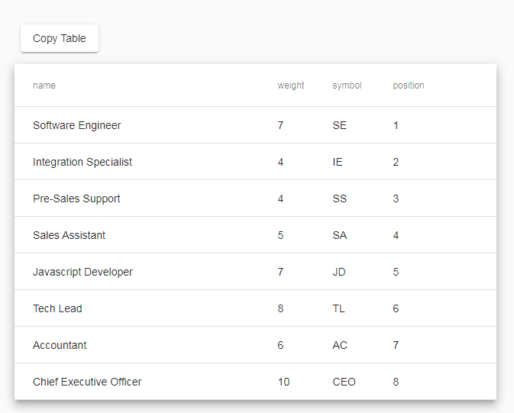Click the IE symbol cell
This screenshot has height=413, width=514.
point(338,162)
